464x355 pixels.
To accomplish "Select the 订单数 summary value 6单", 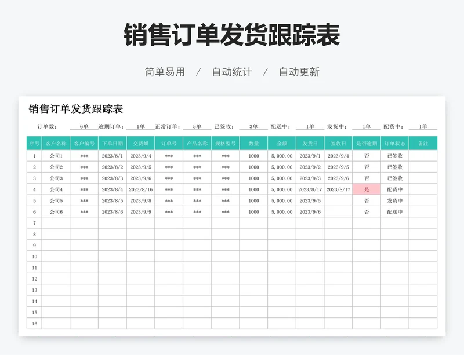I will click(84, 126).
